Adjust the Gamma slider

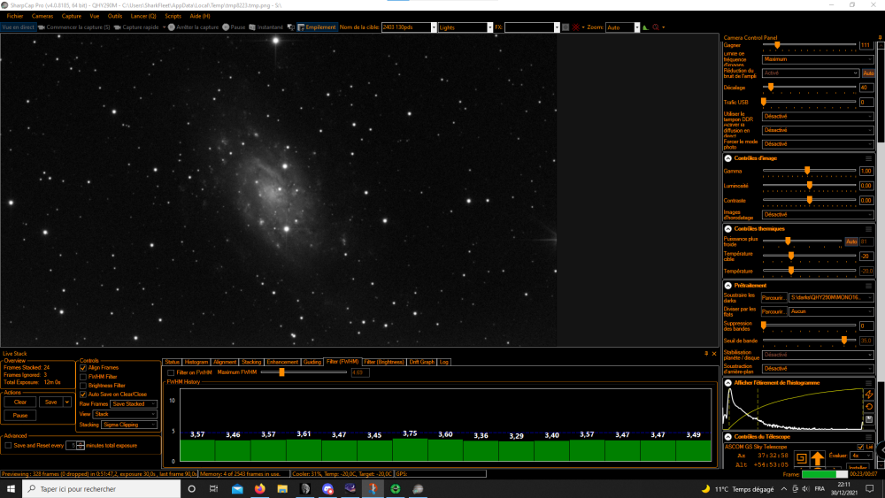(807, 171)
